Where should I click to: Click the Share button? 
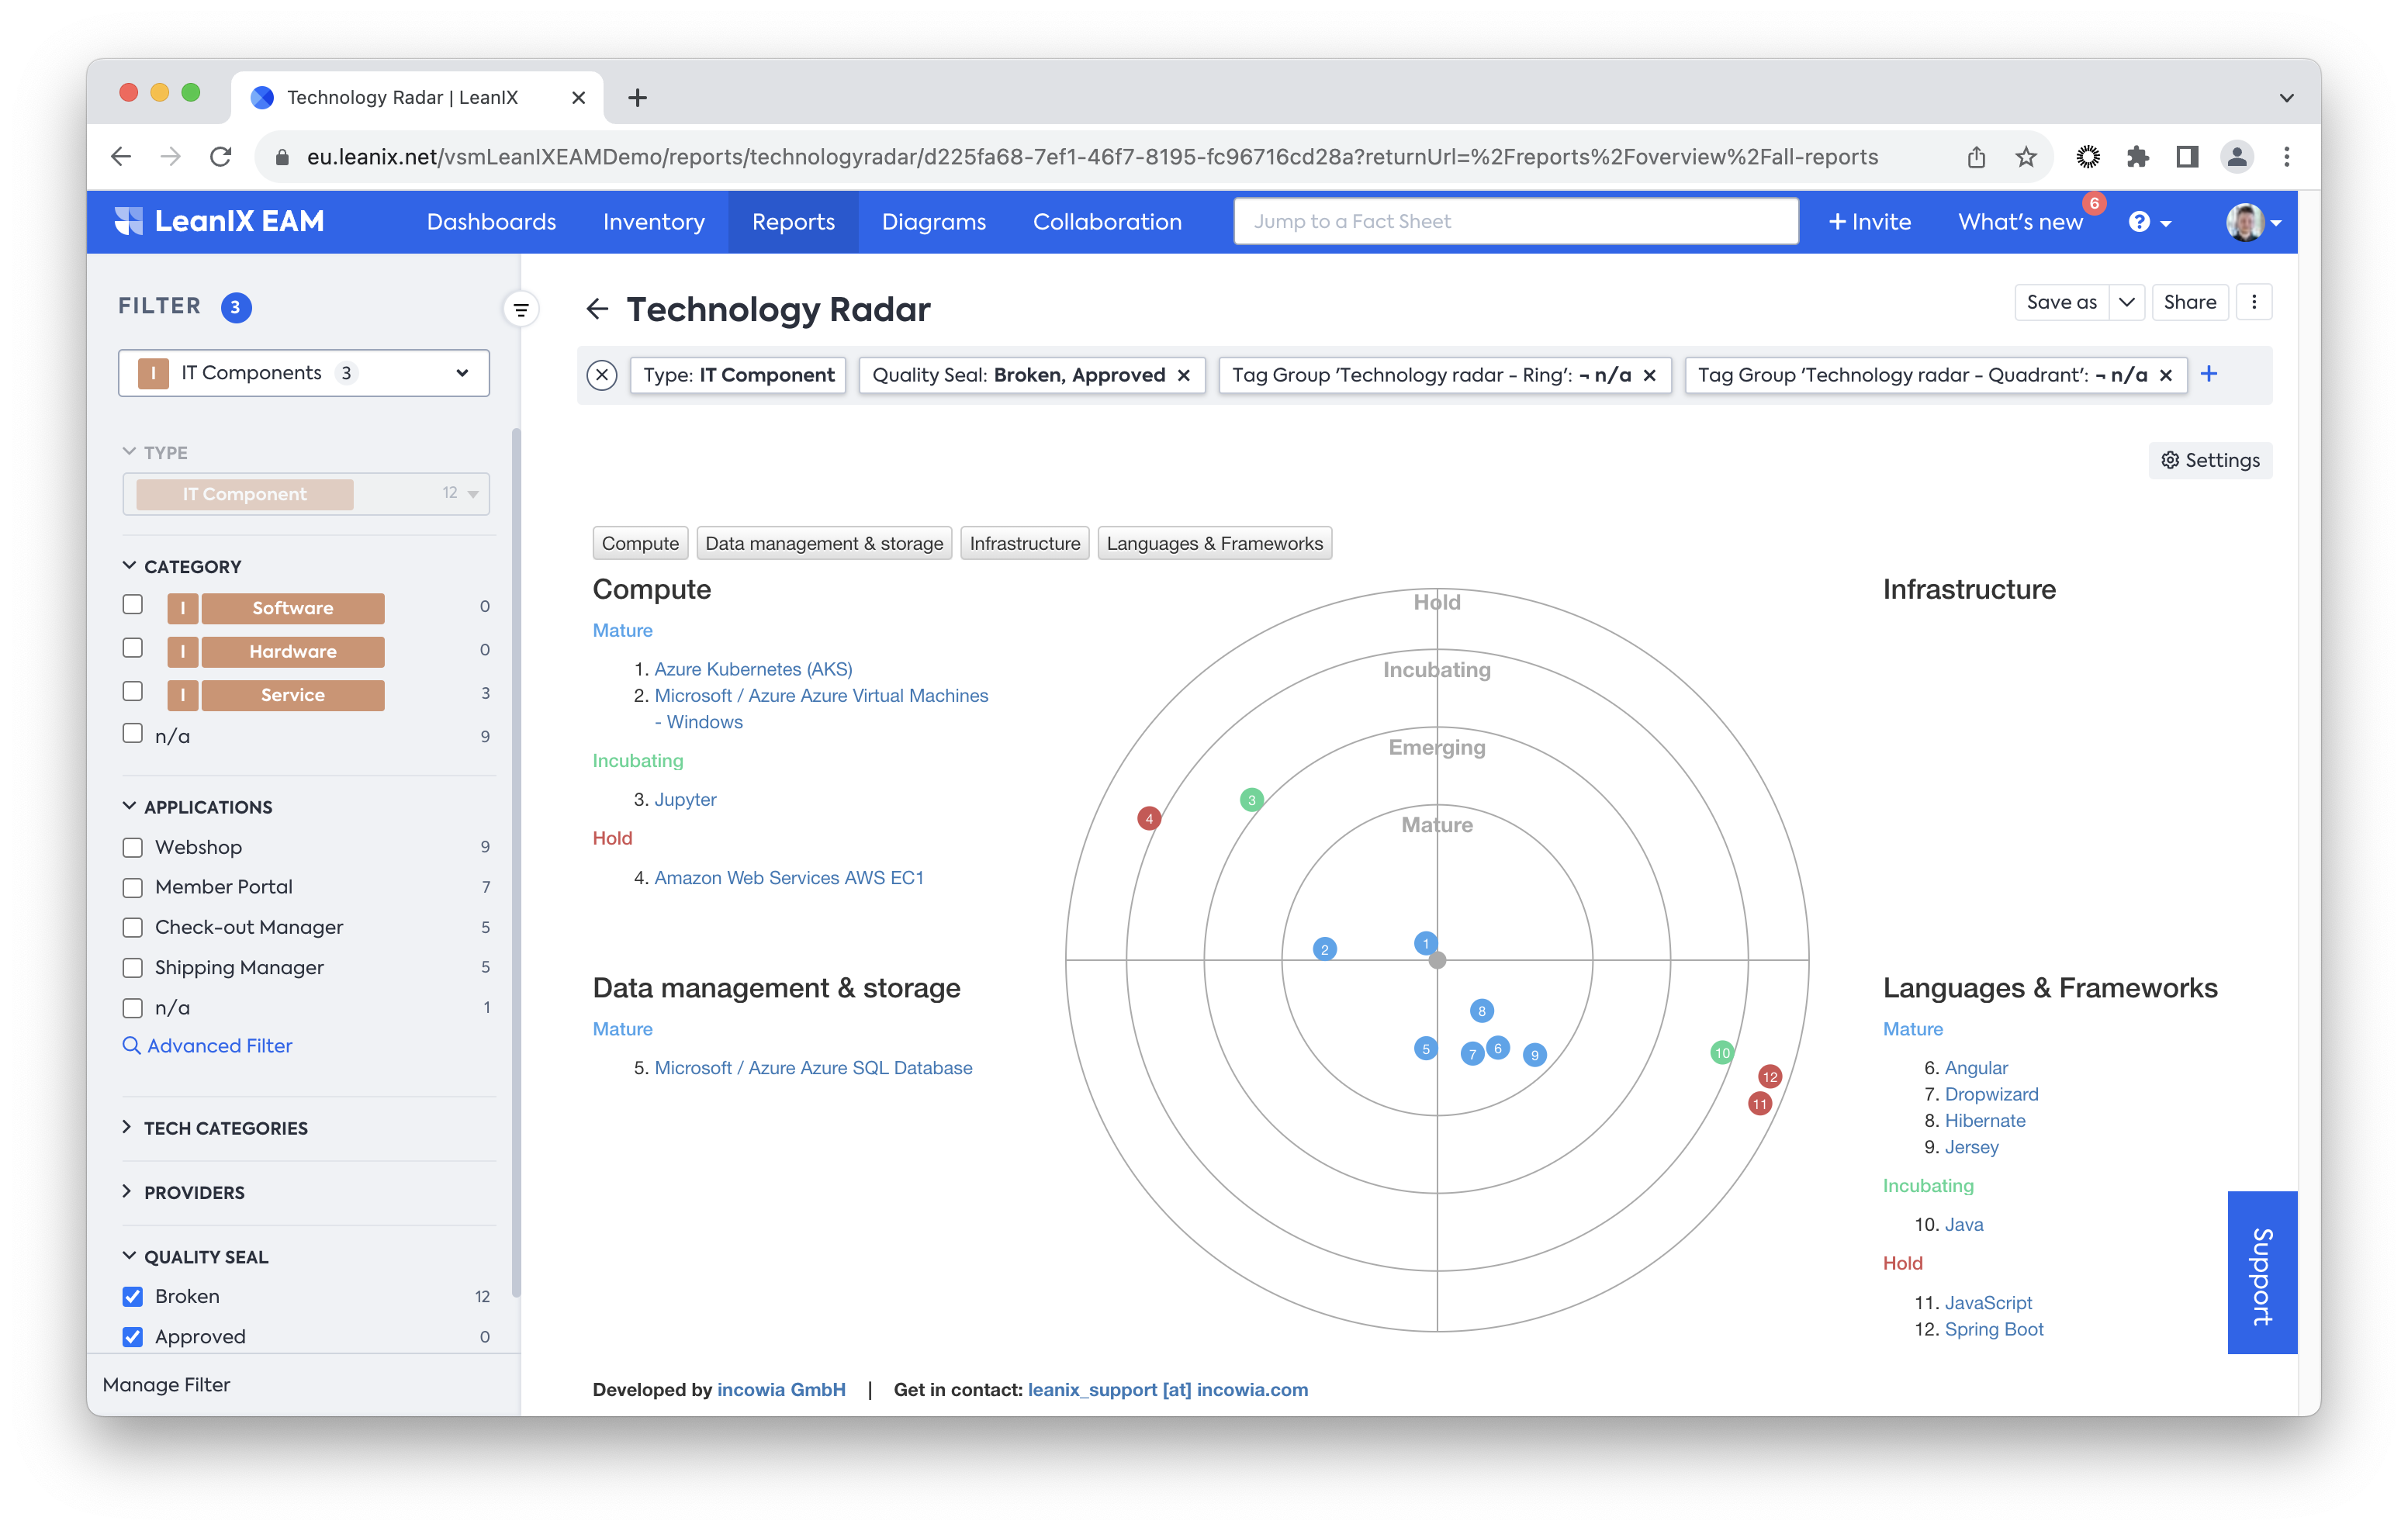(x=2189, y=302)
